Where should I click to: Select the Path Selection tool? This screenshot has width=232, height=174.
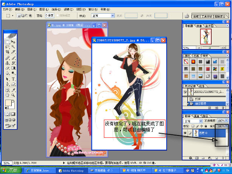tap(8, 79)
